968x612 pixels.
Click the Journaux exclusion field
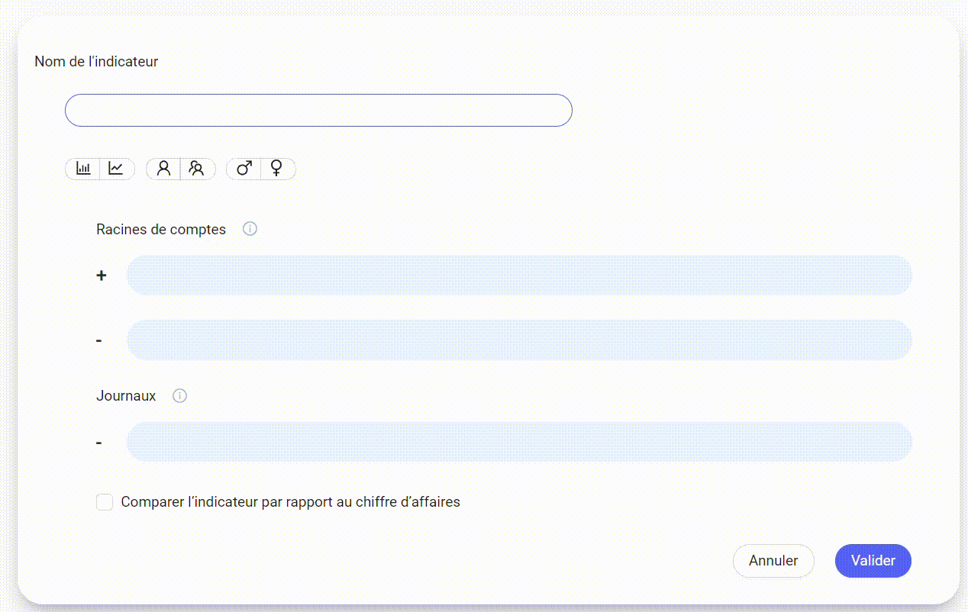pos(519,441)
